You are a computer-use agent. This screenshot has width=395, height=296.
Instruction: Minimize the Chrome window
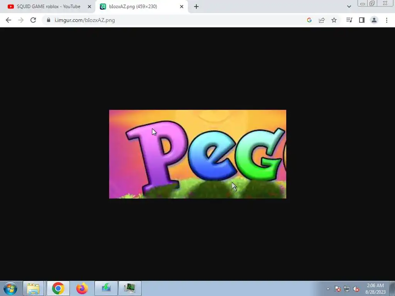pyautogui.click(x=363, y=3)
